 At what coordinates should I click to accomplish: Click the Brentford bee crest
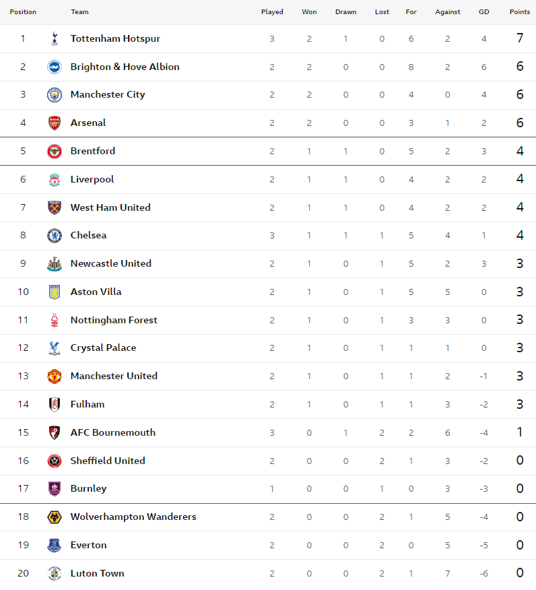[55, 152]
